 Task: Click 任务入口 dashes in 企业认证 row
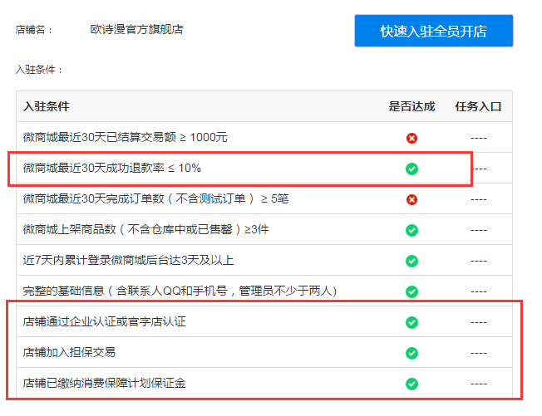[x=478, y=322]
